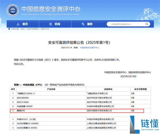Open the 服务 navigation item
The image size is (160, 134).
(87, 24)
